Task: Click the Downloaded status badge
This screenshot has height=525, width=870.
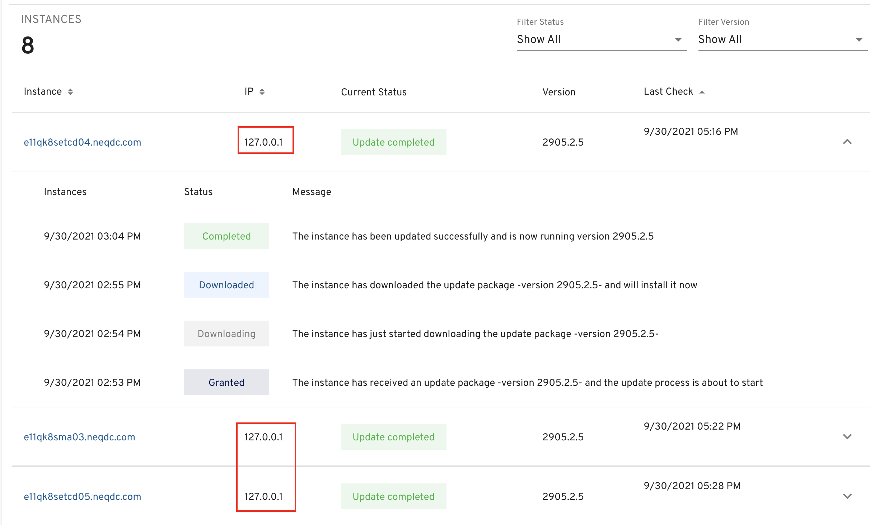Action: [226, 285]
